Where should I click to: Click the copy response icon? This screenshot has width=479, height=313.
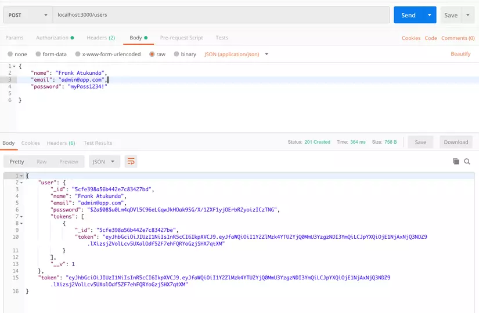[x=456, y=162]
